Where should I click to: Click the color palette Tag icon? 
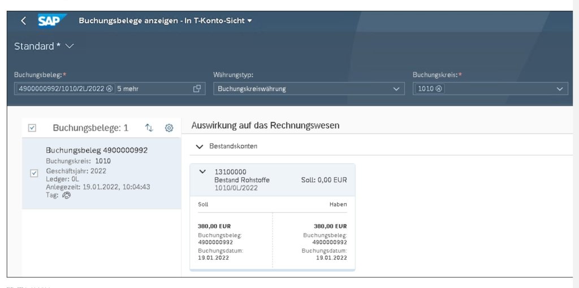tap(66, 195)
